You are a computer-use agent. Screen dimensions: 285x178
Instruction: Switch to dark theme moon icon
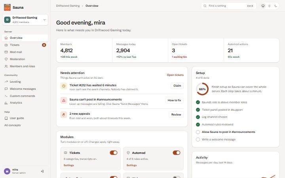click(x=276, y=6)
